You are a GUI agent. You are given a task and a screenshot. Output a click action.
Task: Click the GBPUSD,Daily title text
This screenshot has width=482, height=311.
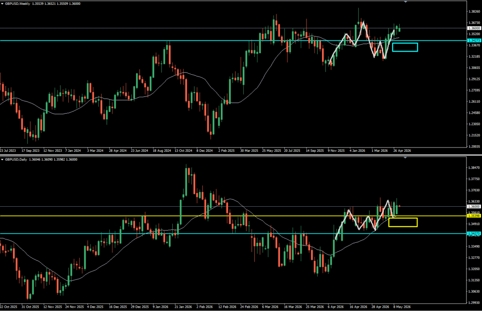point(16,159)
